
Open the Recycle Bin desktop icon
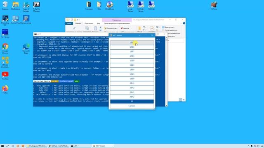pos(5,5)
